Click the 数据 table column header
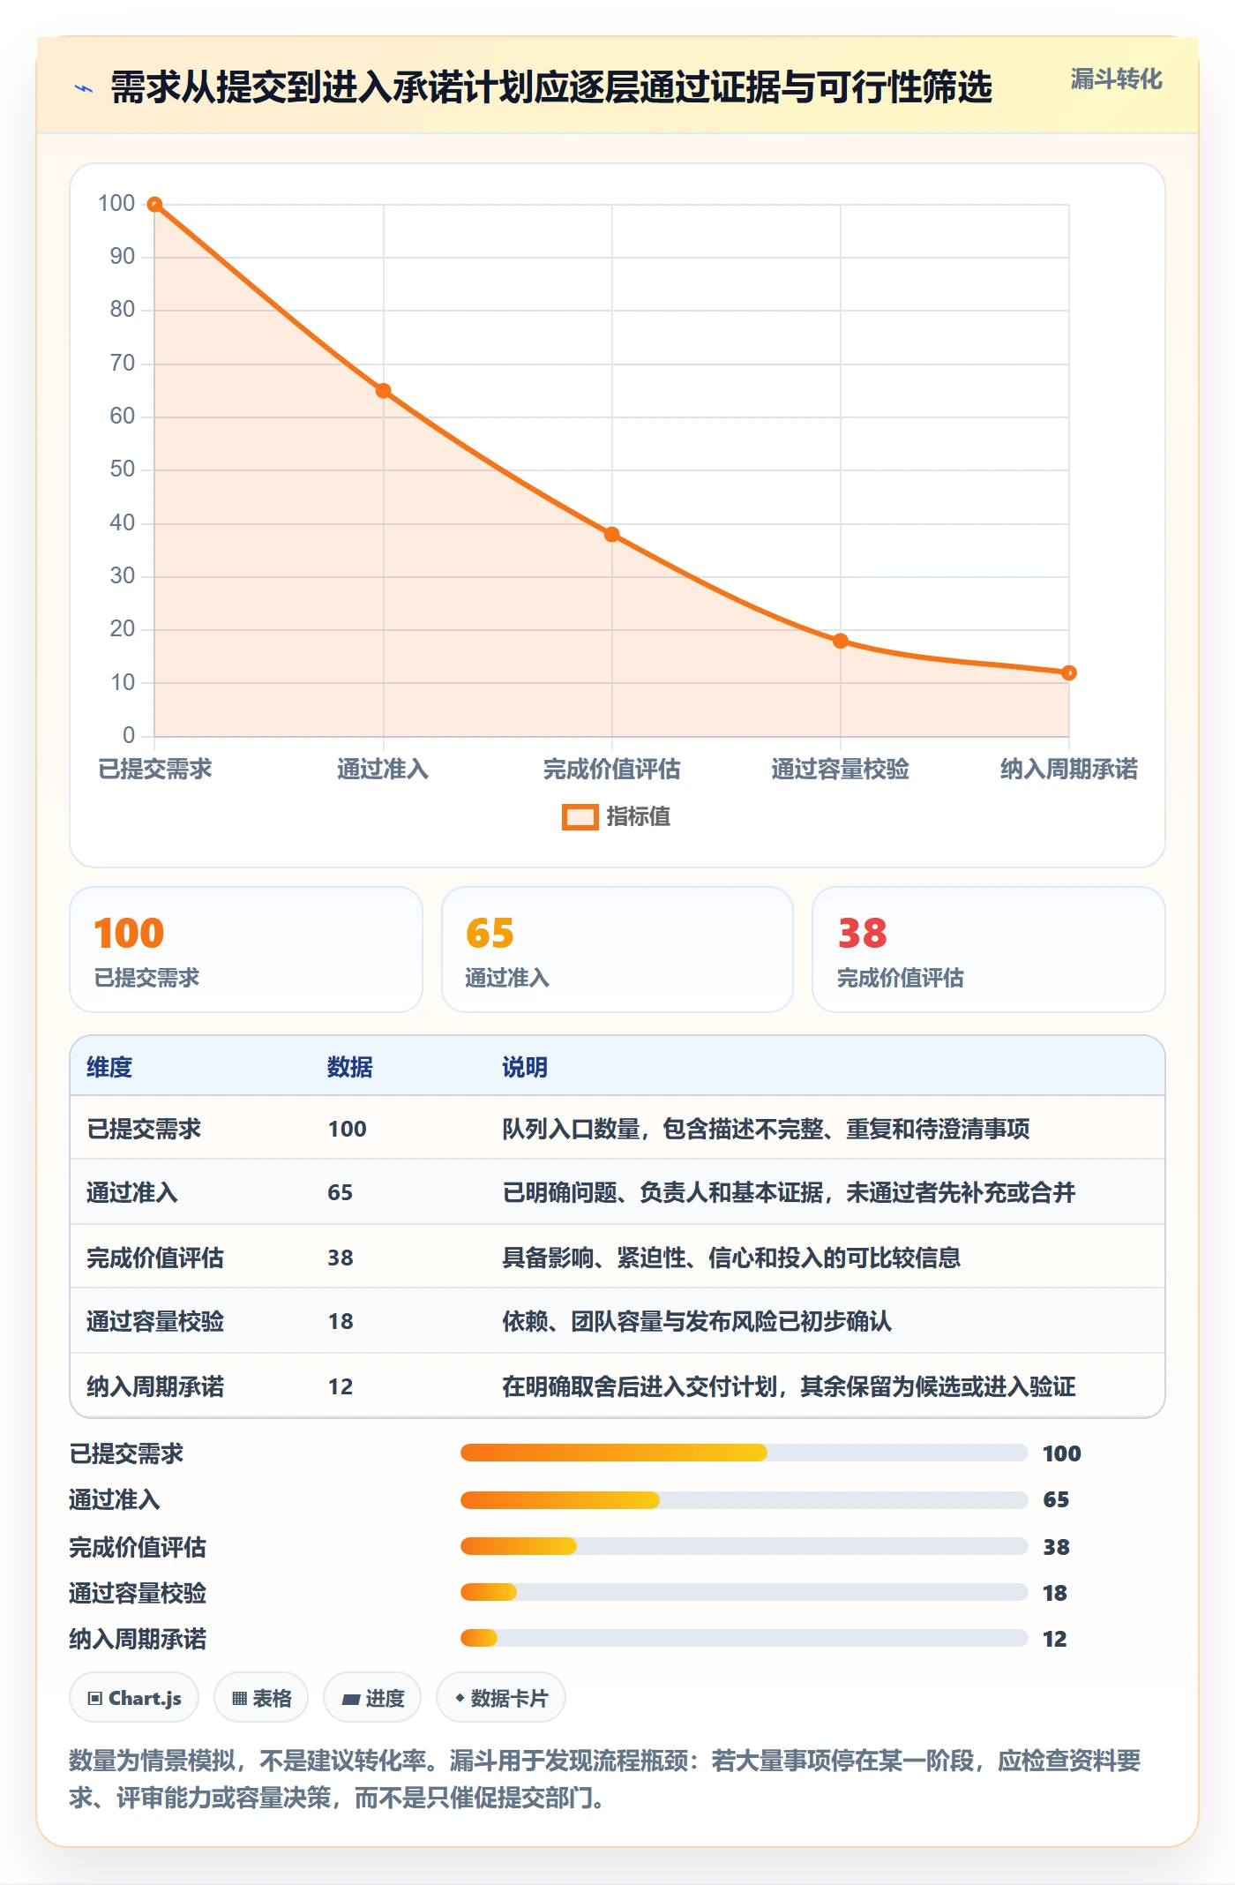Image resolution: width=1235 pixels, height=1885 pixels. [x=350, y=1067]
